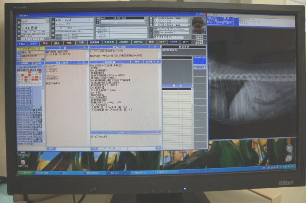Click the 新規 button

coord(45,43)
